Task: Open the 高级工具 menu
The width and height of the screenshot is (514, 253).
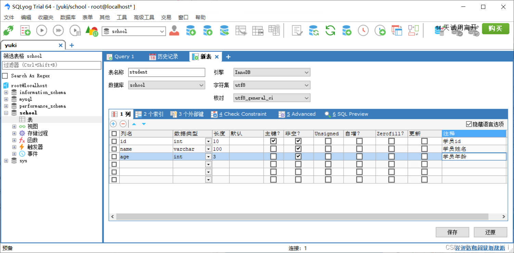Action: pos(144,17)
